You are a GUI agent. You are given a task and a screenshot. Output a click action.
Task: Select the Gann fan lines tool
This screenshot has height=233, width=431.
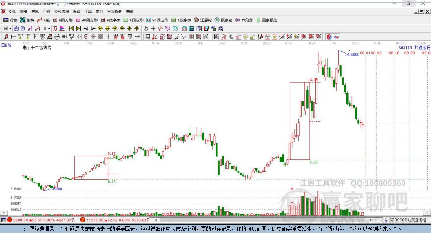point(155,37)
